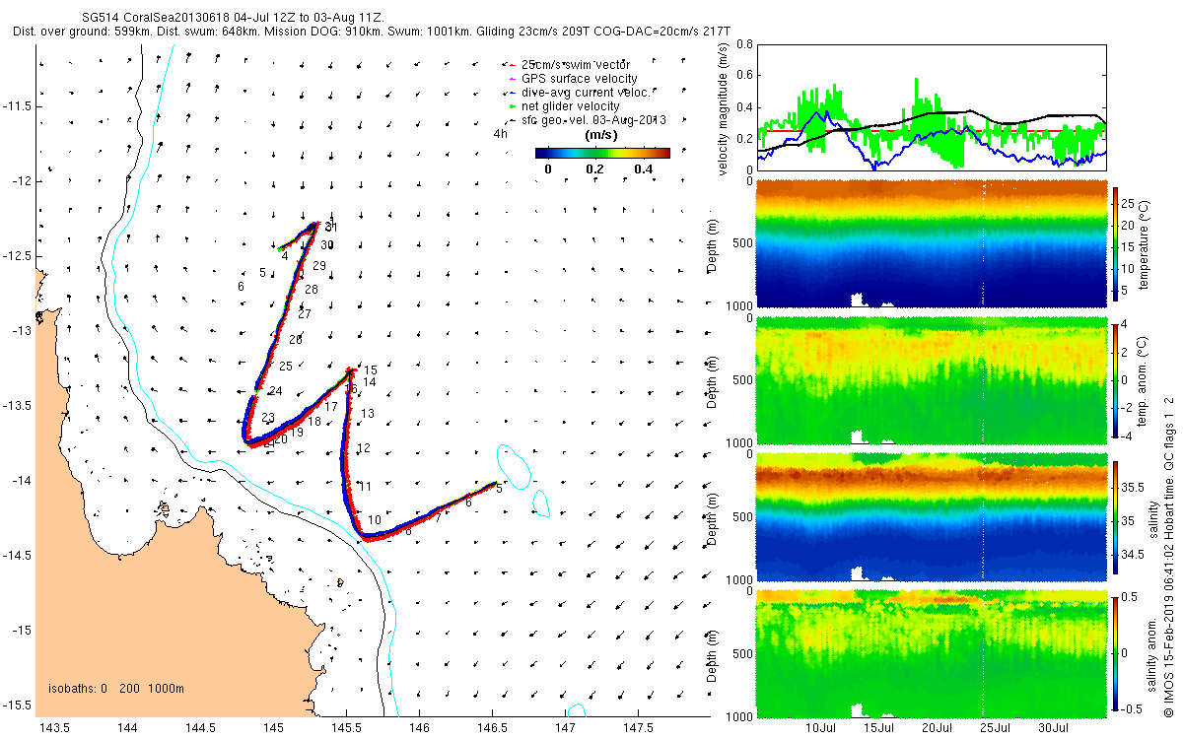Viewport: 1183px width, 739px height.
Task: Click day 15 marker on glider track
Action: (x=371, y=370)
